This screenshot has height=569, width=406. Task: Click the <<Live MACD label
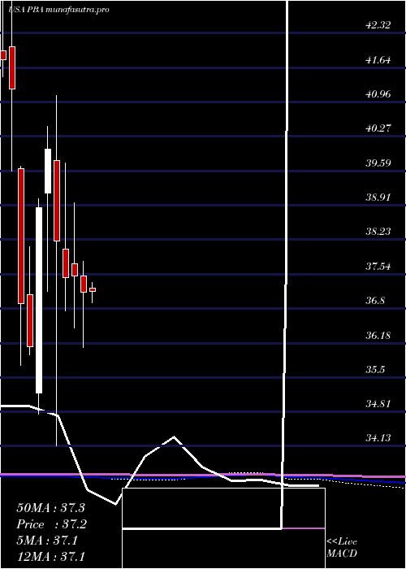point(342,548)
